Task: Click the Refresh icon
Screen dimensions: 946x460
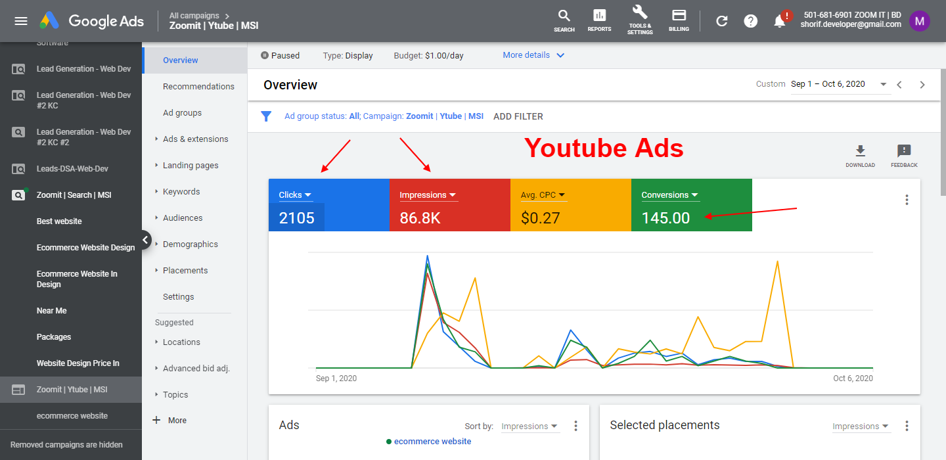Action: coord(721,21)
